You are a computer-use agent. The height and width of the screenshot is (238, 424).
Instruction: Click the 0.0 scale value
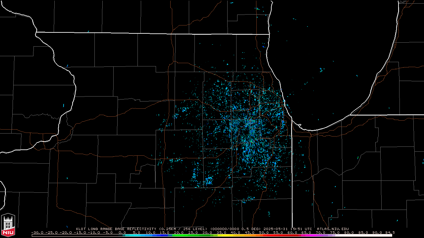pos(122,232)
